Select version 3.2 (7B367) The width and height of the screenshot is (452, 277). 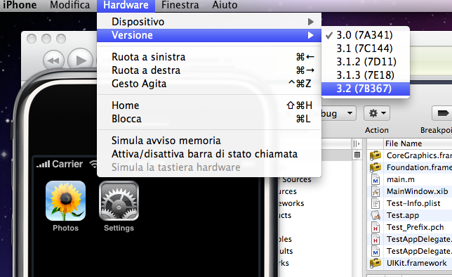click(366, 89)
